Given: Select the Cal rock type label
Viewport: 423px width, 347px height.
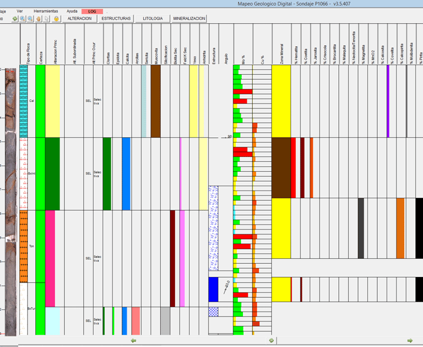Looking at the screenshot, I should coord(31,101).
